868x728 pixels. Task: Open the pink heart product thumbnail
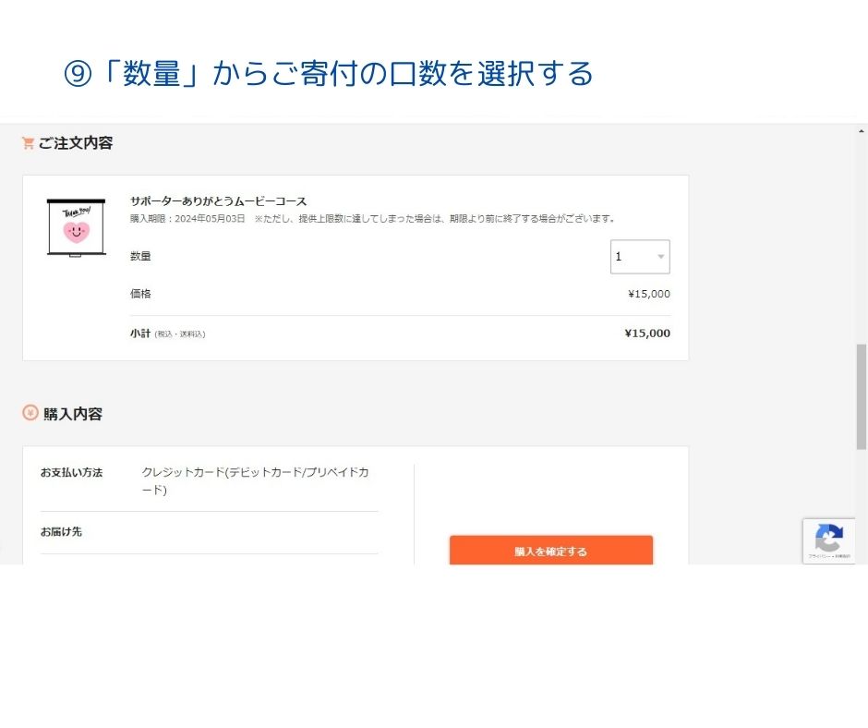[x=76, y=227]
